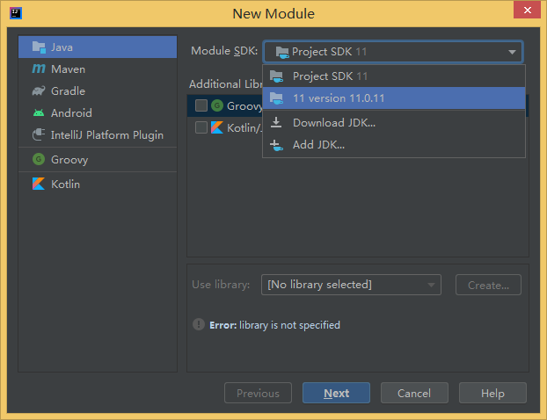
Task: Click the error exclamation icon
Action: [x=199, y=324]
